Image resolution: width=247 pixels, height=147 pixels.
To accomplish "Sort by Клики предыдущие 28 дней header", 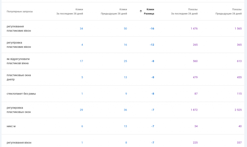I will point(114,12).
